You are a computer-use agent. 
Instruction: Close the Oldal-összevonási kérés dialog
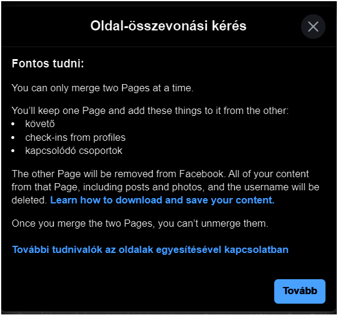[x=313, y=26]
